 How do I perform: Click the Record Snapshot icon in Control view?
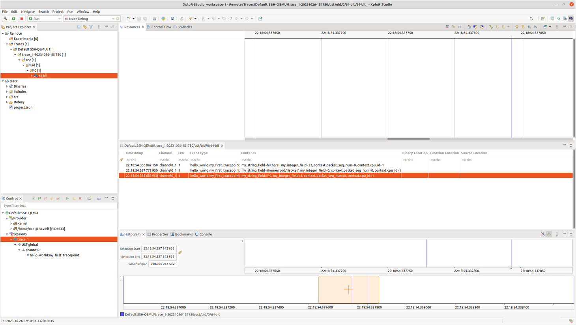[x=90, y=198]
